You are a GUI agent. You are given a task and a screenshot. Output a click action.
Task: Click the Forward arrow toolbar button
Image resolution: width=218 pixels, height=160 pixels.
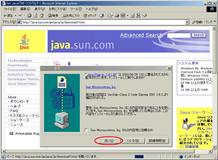tap(20, 15)
